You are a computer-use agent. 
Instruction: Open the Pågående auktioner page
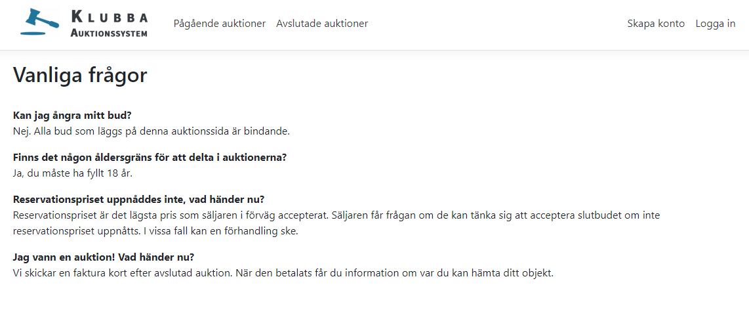click(x=220, y=24)
